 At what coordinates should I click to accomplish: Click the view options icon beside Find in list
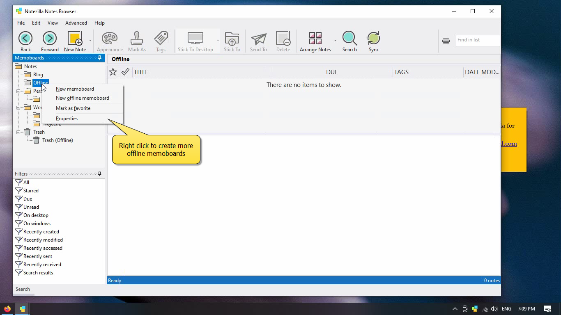tap(446, 40)
